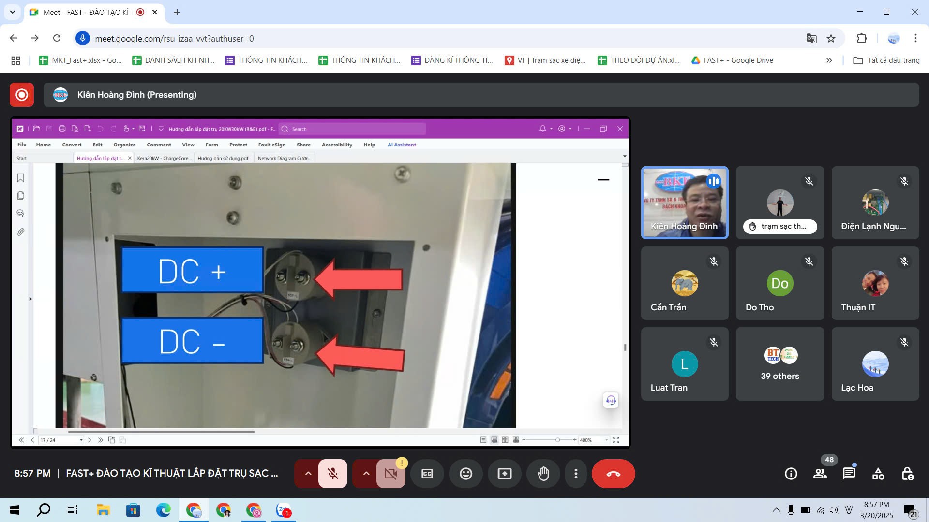Screen dimensions: 929x522
Task: Click the present now screen-share icon
Action: pyautogui.click(x=505, y=474)
